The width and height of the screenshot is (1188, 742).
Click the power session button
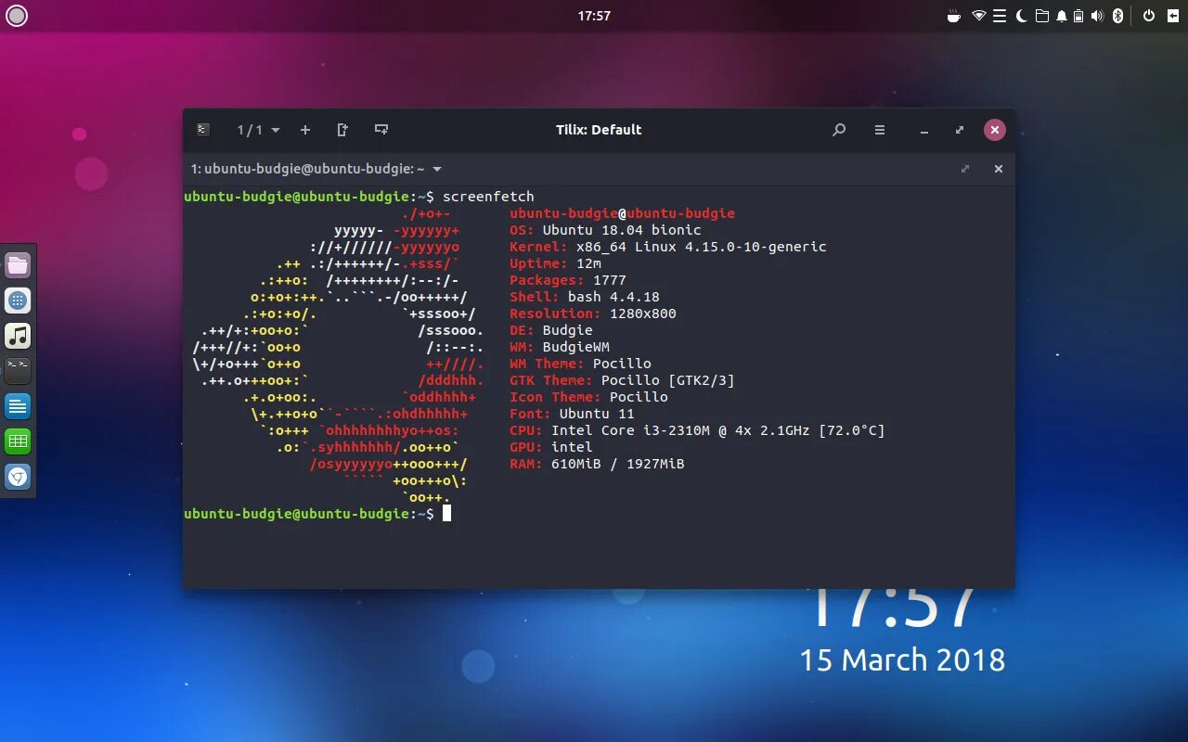(x=1148, y=16)
